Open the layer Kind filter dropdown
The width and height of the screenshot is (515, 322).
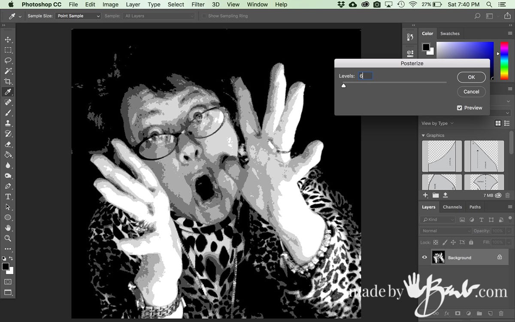click(437, 219)
